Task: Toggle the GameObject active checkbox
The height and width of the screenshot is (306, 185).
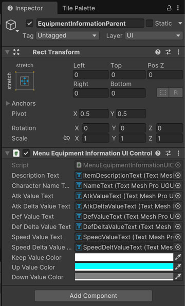Action: click(29, 24)
